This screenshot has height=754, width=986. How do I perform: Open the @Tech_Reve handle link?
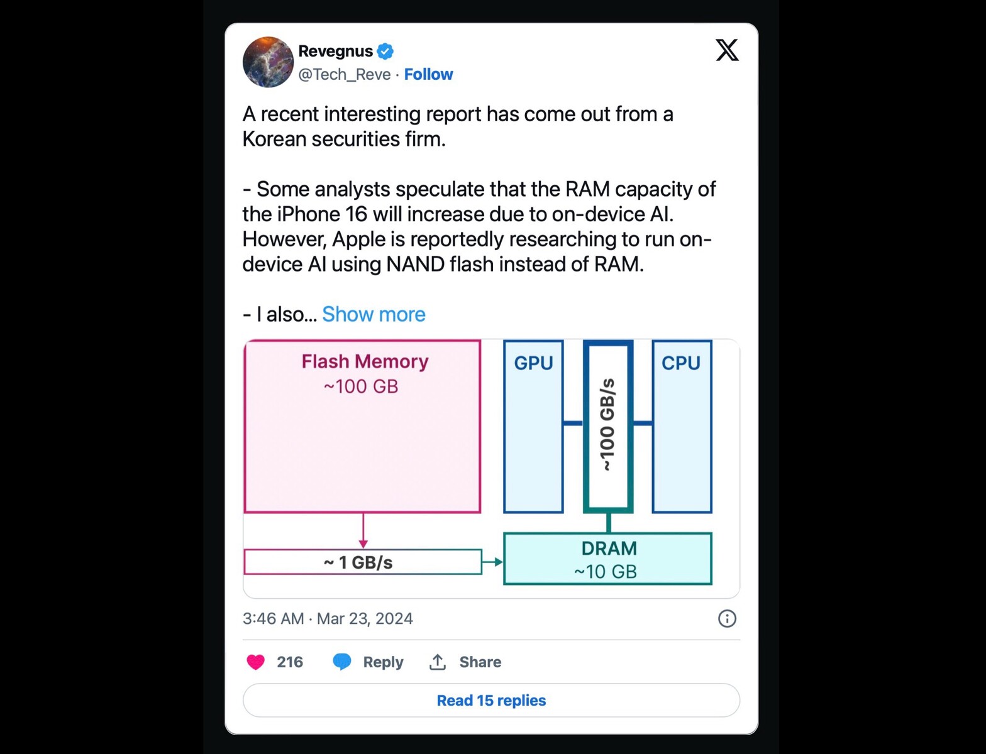click(x=345, y=74)
